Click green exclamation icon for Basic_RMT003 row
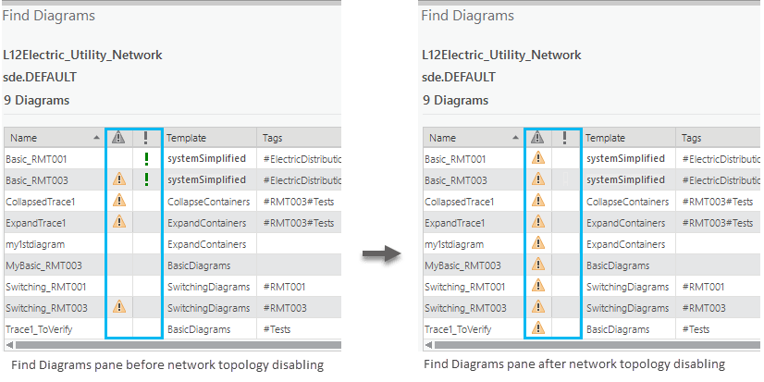This screenshot has width=764, height=382. point(146,179)
